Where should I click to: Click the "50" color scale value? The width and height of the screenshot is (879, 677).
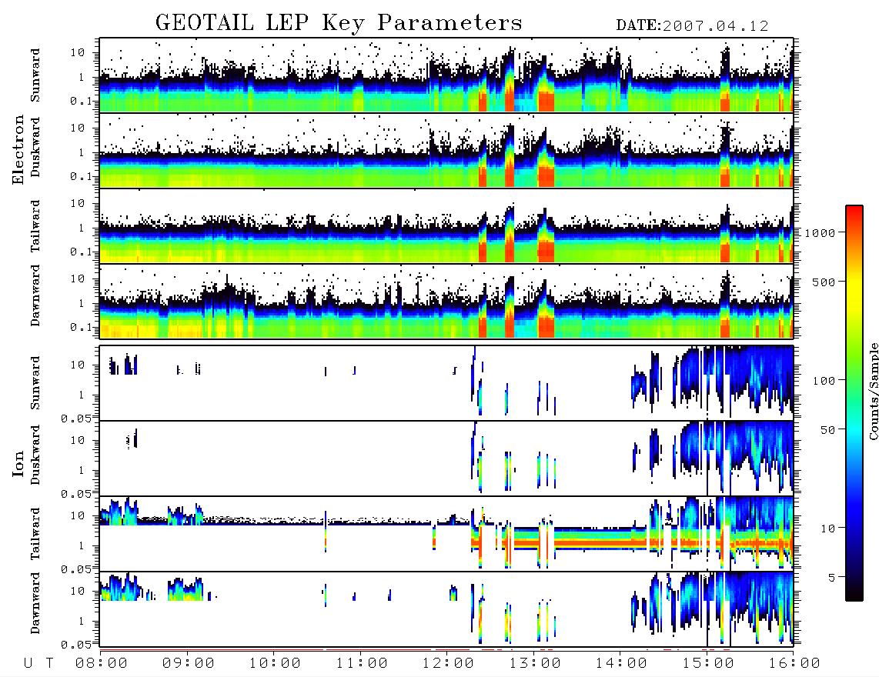pyautogui.click(x=828, y=430)
